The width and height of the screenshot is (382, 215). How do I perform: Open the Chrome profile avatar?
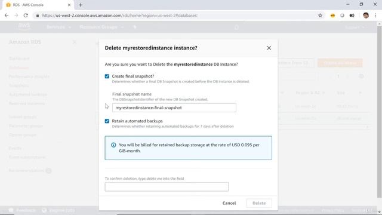tap(366, 16)
